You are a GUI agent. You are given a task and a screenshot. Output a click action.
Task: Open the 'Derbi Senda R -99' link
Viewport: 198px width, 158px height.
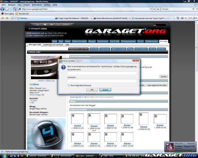(x=78, y=97)
